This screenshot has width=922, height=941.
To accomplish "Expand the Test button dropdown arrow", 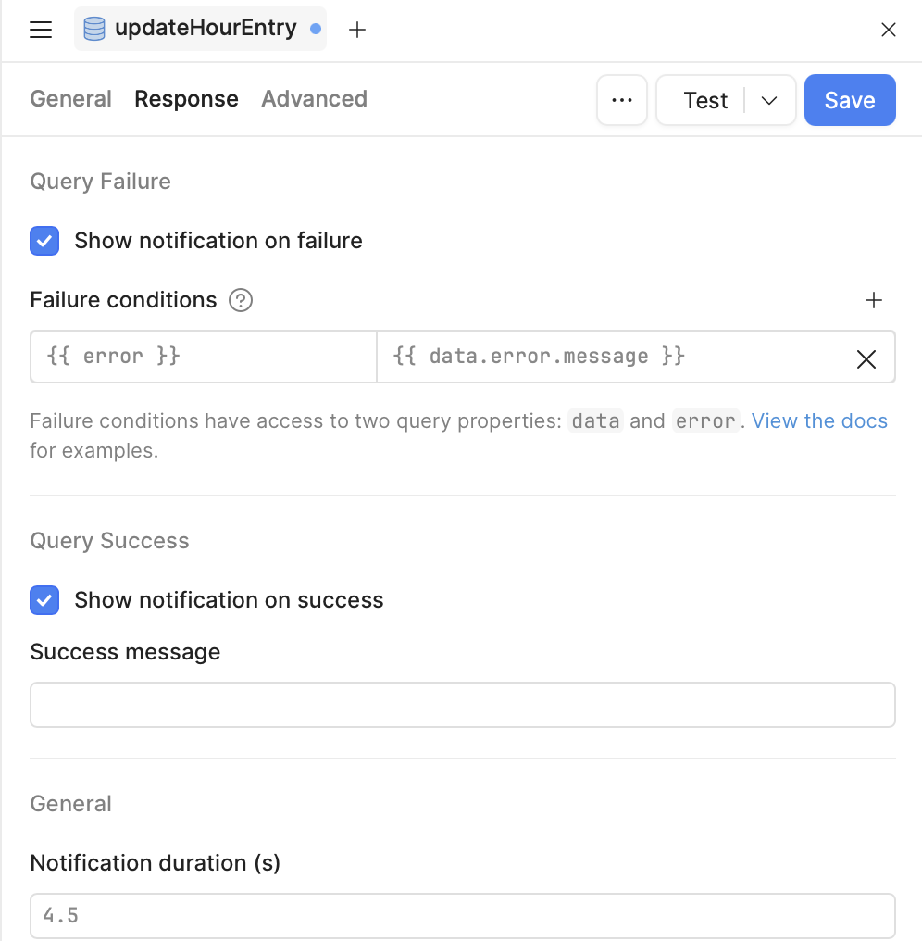I will [x=769, y=100].
